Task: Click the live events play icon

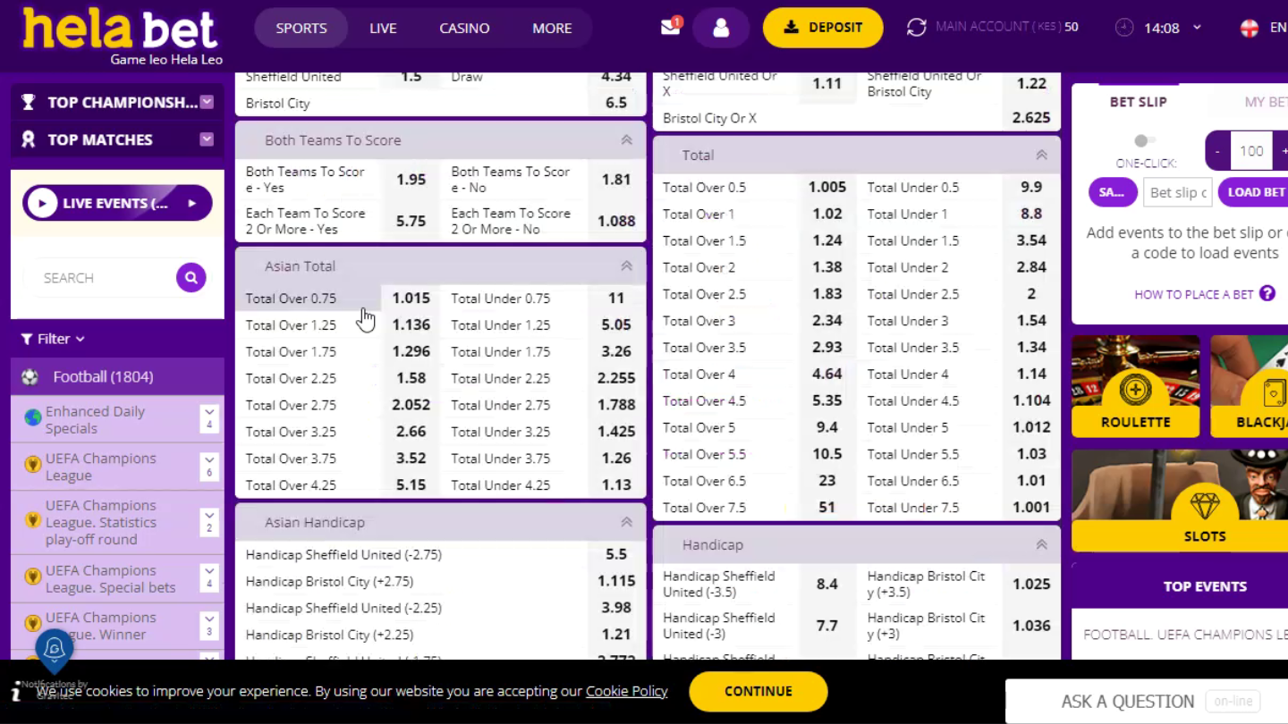Action: coord(42,203)
